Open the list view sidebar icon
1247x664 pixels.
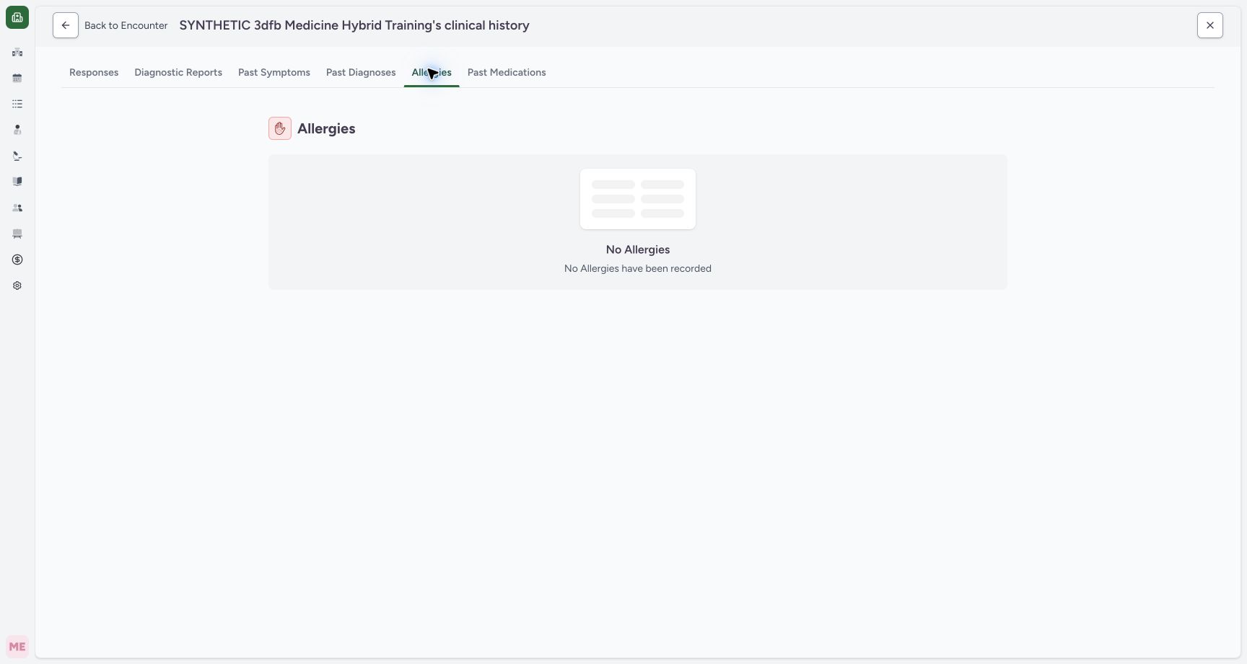pos(17,104)
